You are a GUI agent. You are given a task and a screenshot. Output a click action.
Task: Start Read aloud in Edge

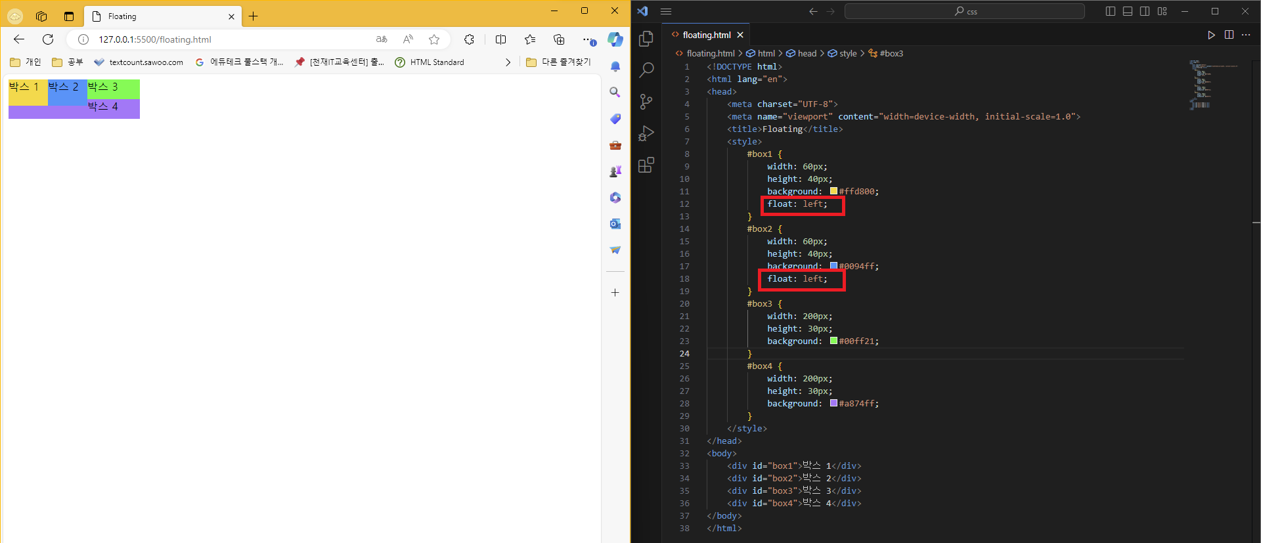click(408, 39)
